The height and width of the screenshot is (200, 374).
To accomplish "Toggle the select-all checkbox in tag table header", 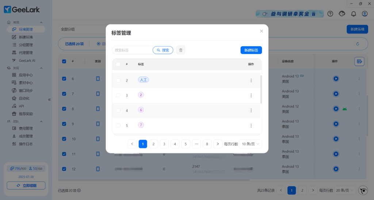I will tap(118, 64).
